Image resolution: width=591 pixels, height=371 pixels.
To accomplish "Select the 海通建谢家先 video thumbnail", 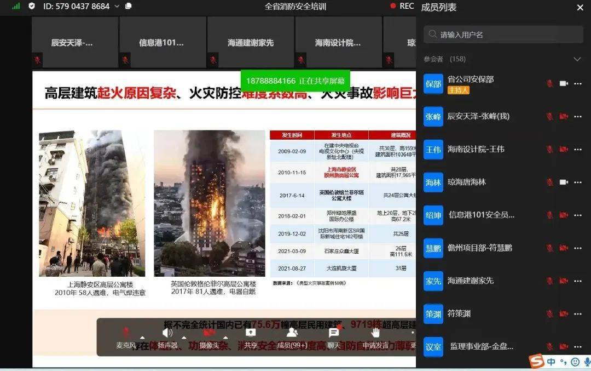I will 251,42.
